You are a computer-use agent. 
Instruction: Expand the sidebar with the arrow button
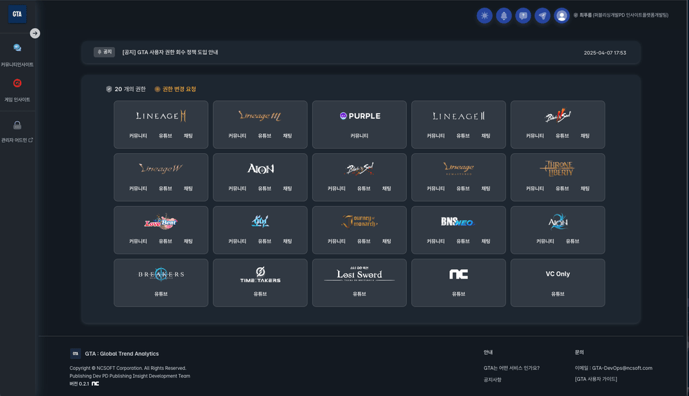pos(35,33)
